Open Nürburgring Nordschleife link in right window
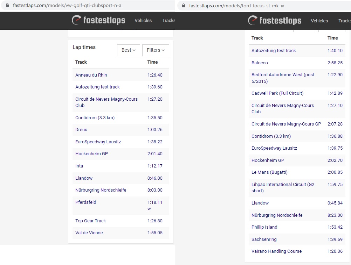The width and height of the screenshot is (351, 265). click(x=277, y=215)
